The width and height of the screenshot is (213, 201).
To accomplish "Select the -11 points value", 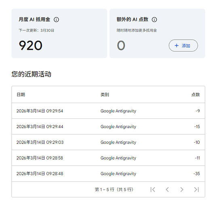I will [x=197, y=158].
